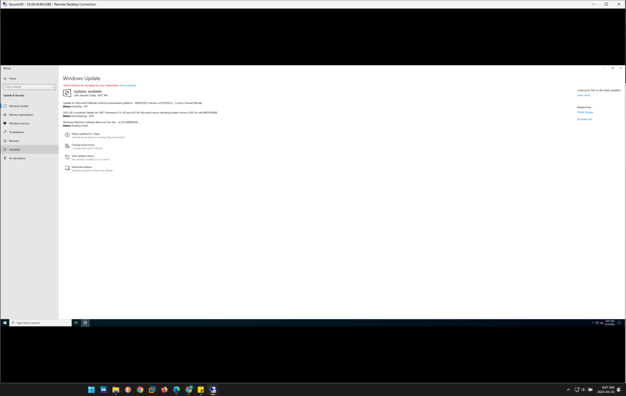Open the host Windows Start button
The width and height of the screenshot is (626, 396).
92,390
